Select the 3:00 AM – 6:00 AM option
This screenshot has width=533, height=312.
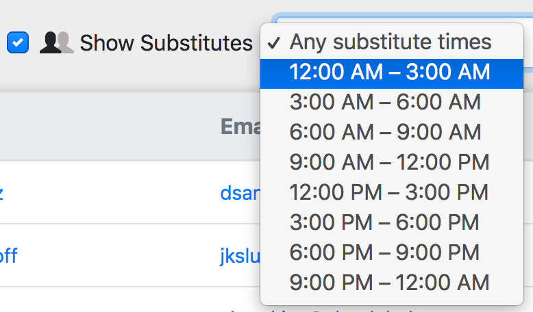(385, 102)
